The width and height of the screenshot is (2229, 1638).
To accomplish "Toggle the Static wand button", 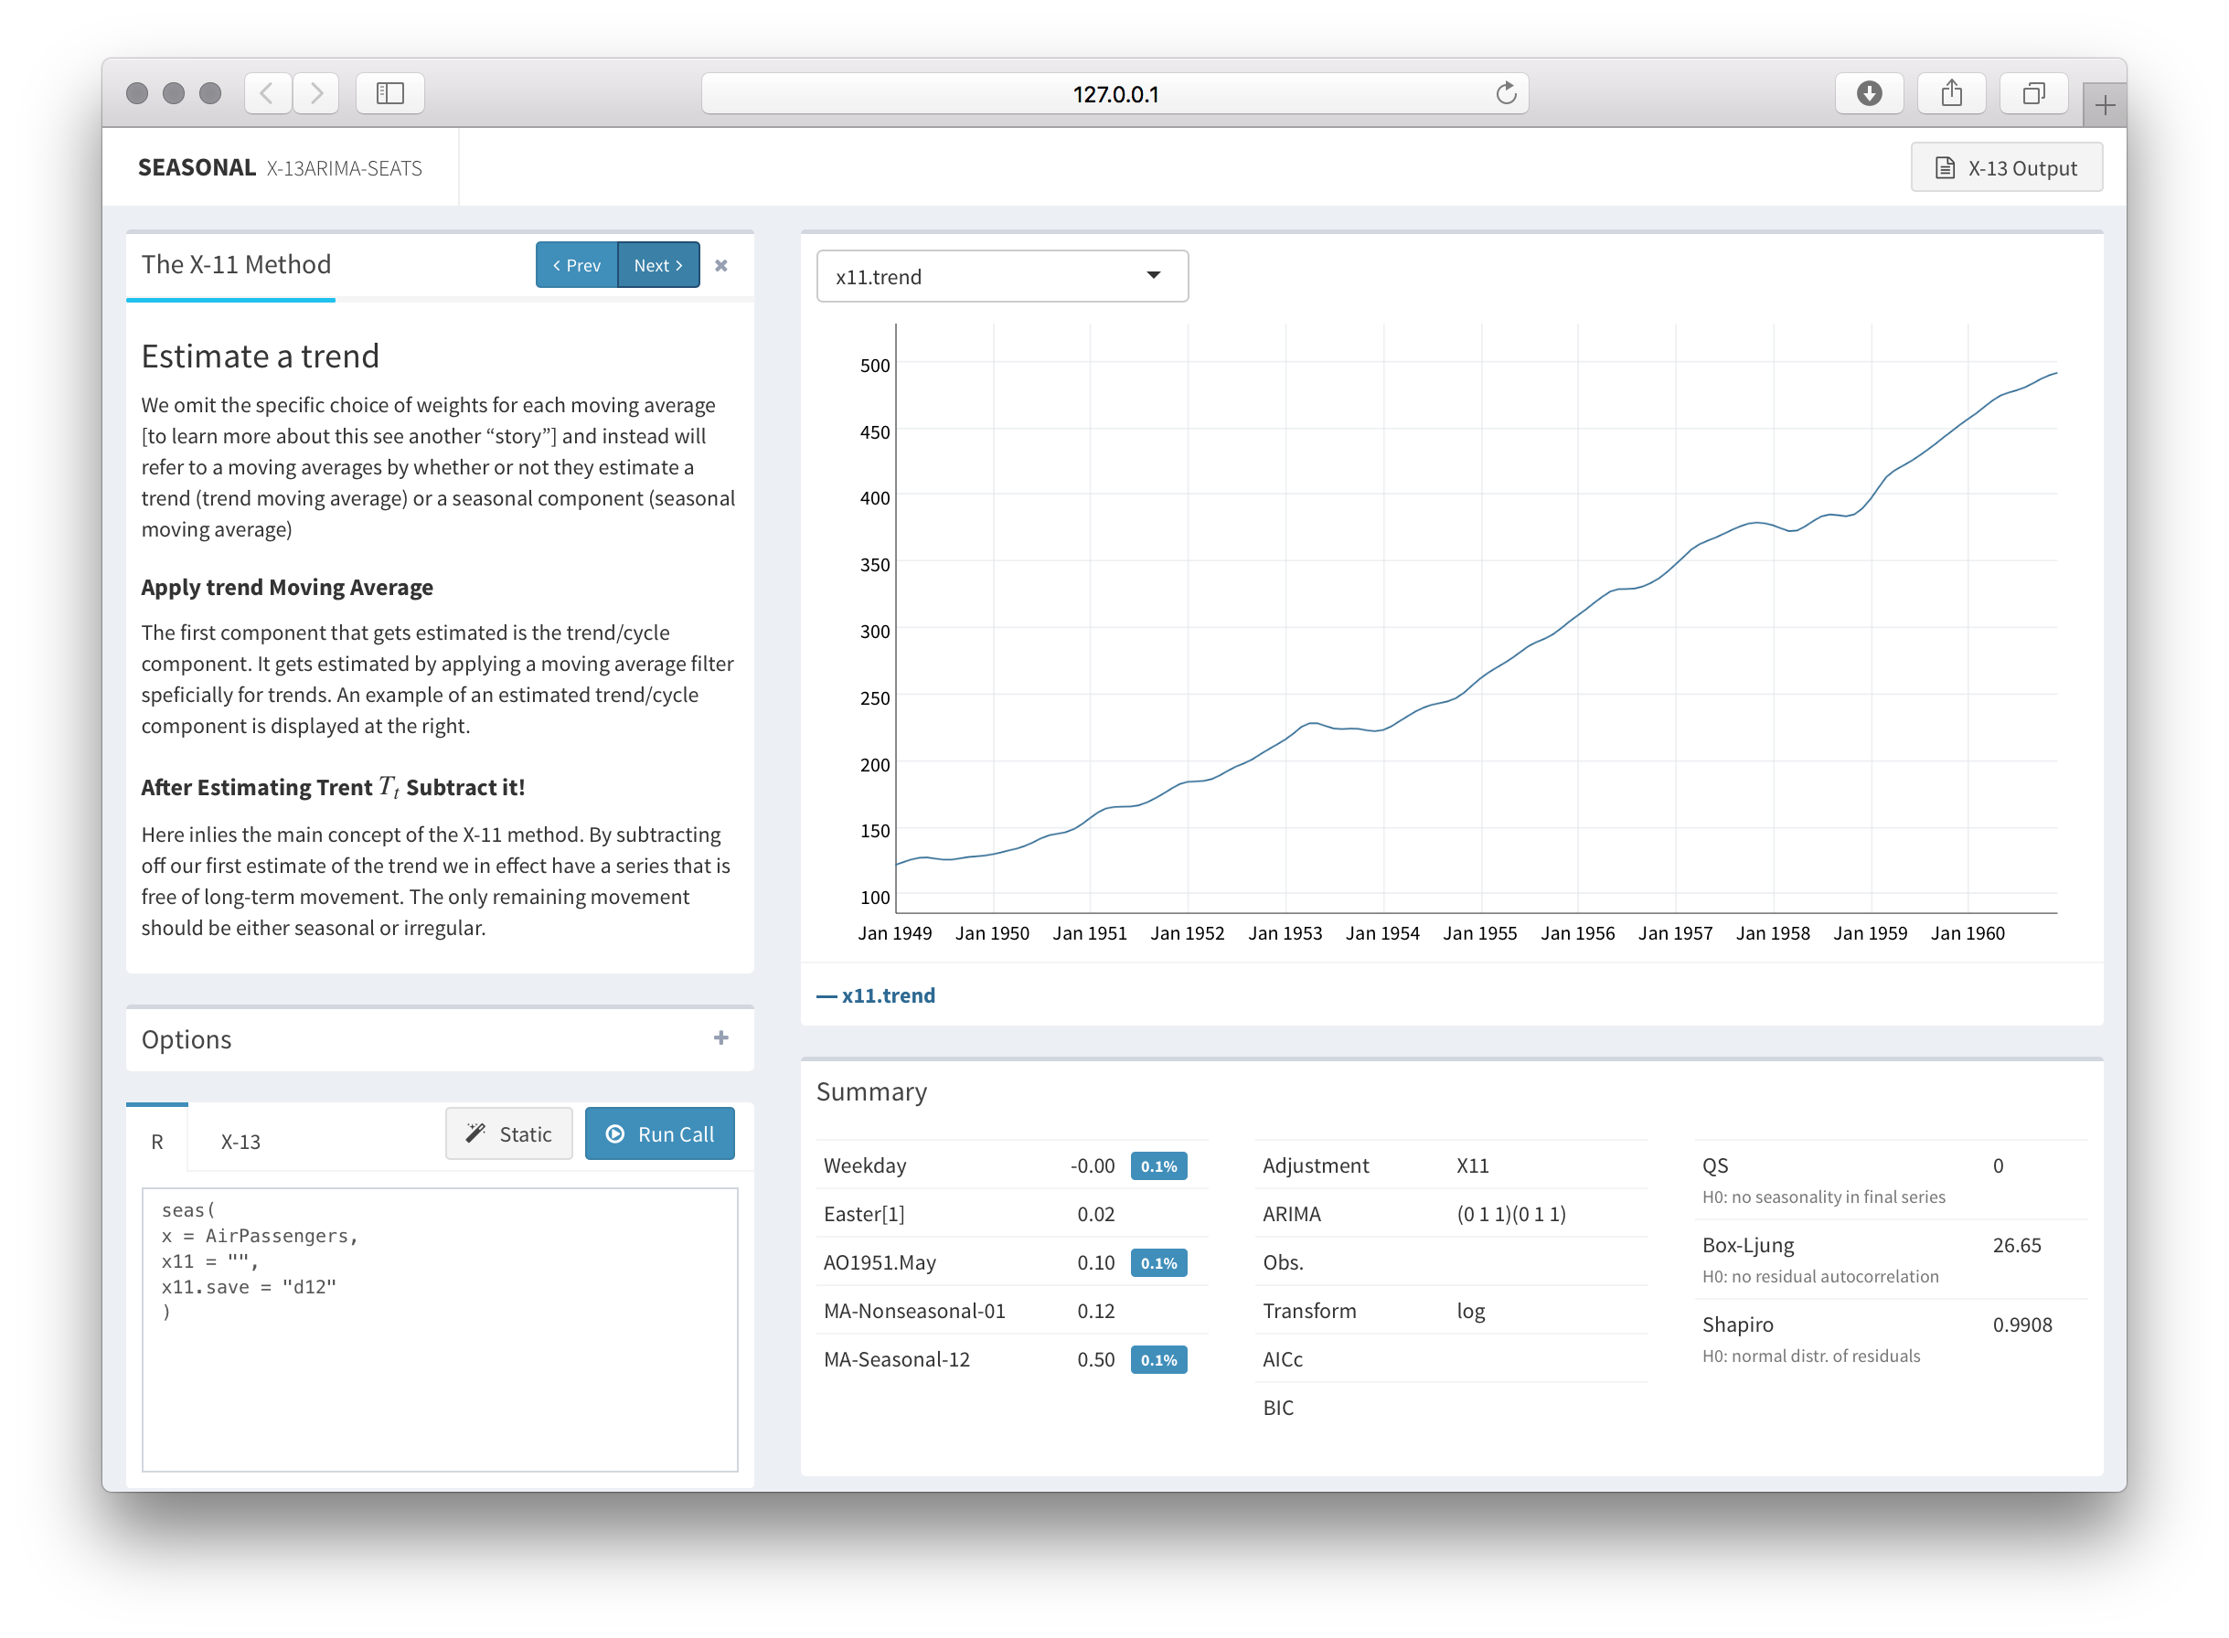I will tap(508, 1133).
